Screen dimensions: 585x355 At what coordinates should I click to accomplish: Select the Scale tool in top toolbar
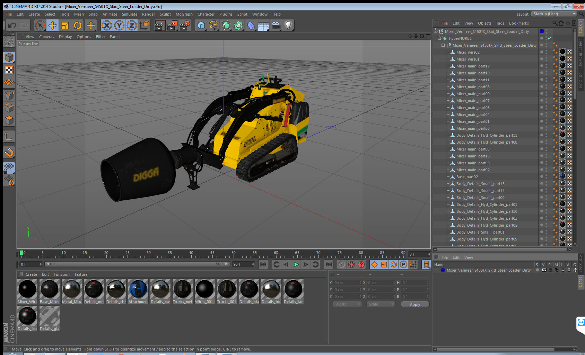pos(65,25)
